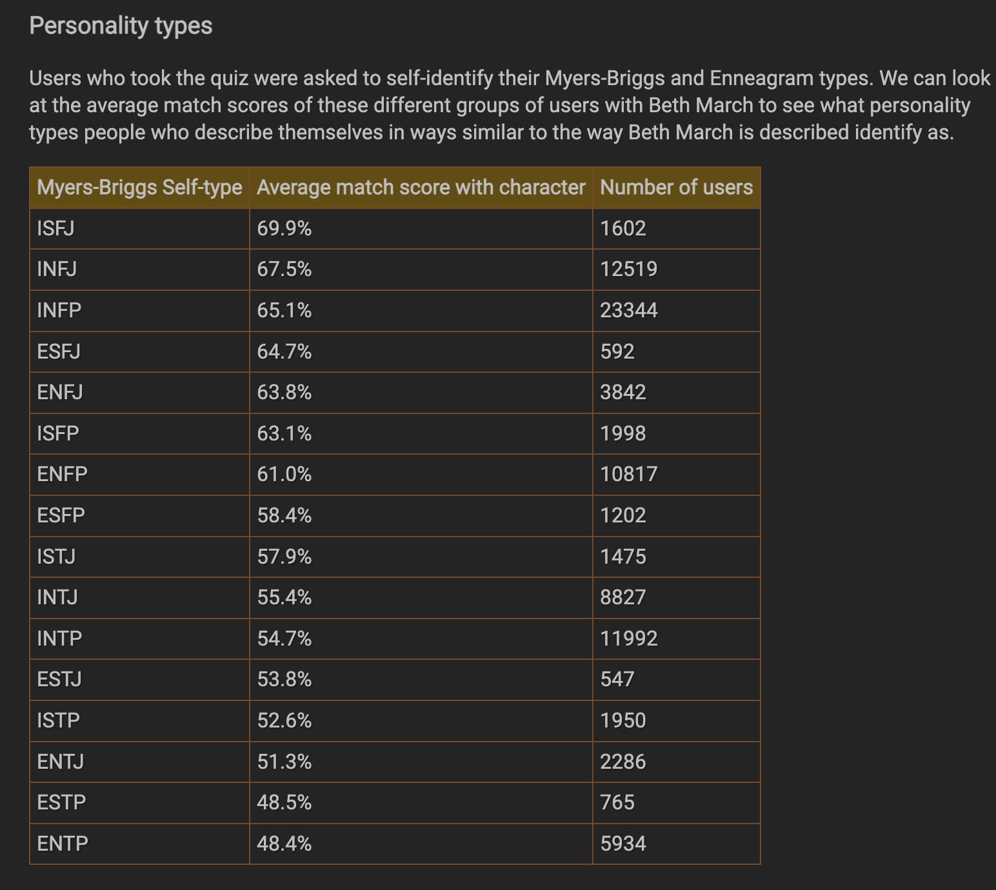
Task: Click the 10817 users cell for ENFP
Action: [676, 475]
